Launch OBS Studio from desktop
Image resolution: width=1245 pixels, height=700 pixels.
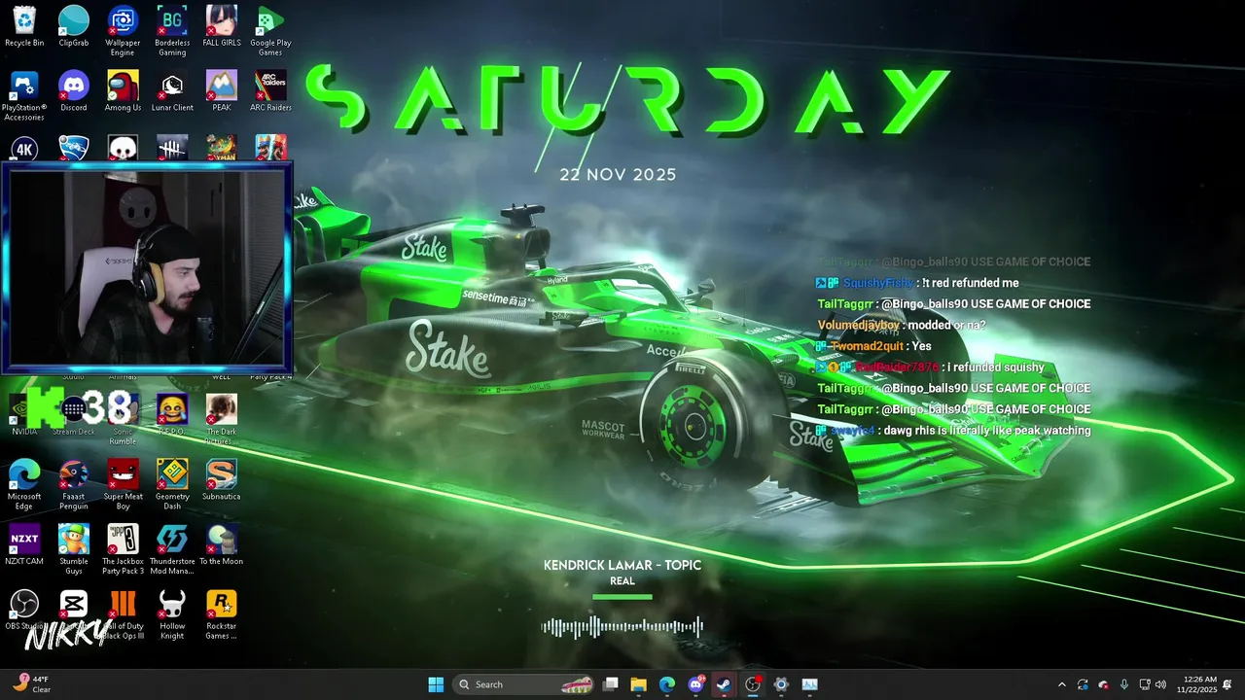pyautogui.click(x=24, y=610)
